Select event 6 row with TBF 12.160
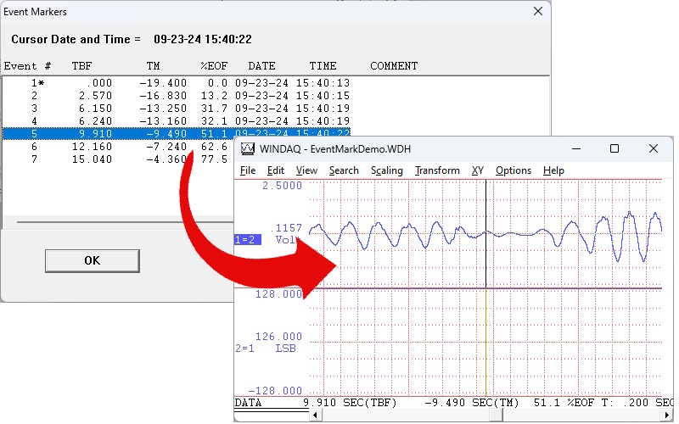Viewport: 679px width, 424px height. (x=118, y=146)
